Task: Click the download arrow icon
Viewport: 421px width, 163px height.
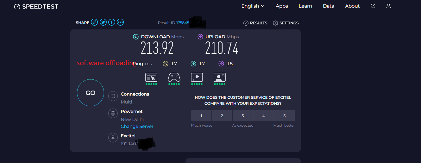Action: coord(136,37)
